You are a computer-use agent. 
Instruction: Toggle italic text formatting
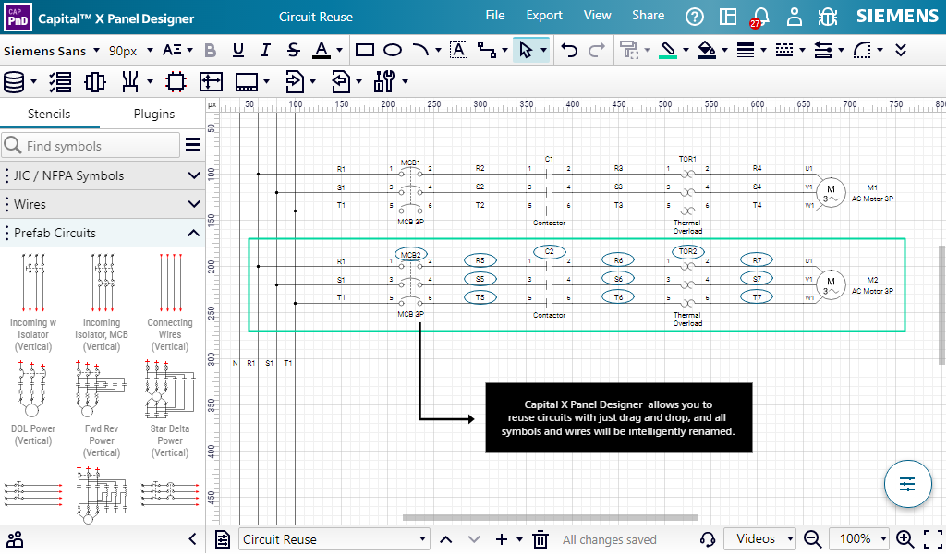(265, 51)
